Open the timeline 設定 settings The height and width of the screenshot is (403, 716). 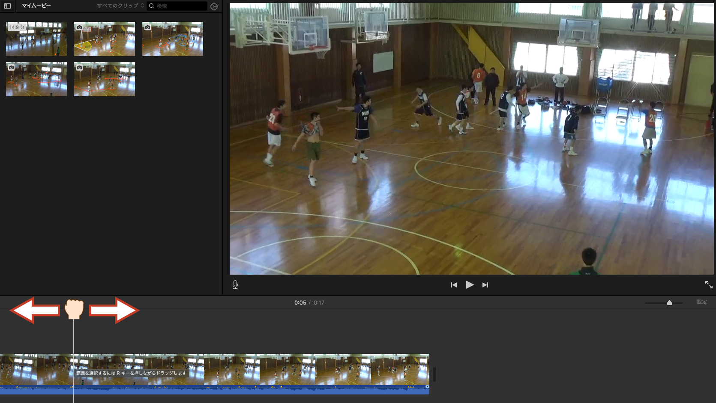[701, 302]
